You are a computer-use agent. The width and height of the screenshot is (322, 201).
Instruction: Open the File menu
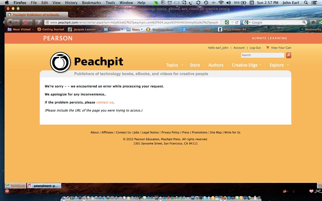click(34, 3)
